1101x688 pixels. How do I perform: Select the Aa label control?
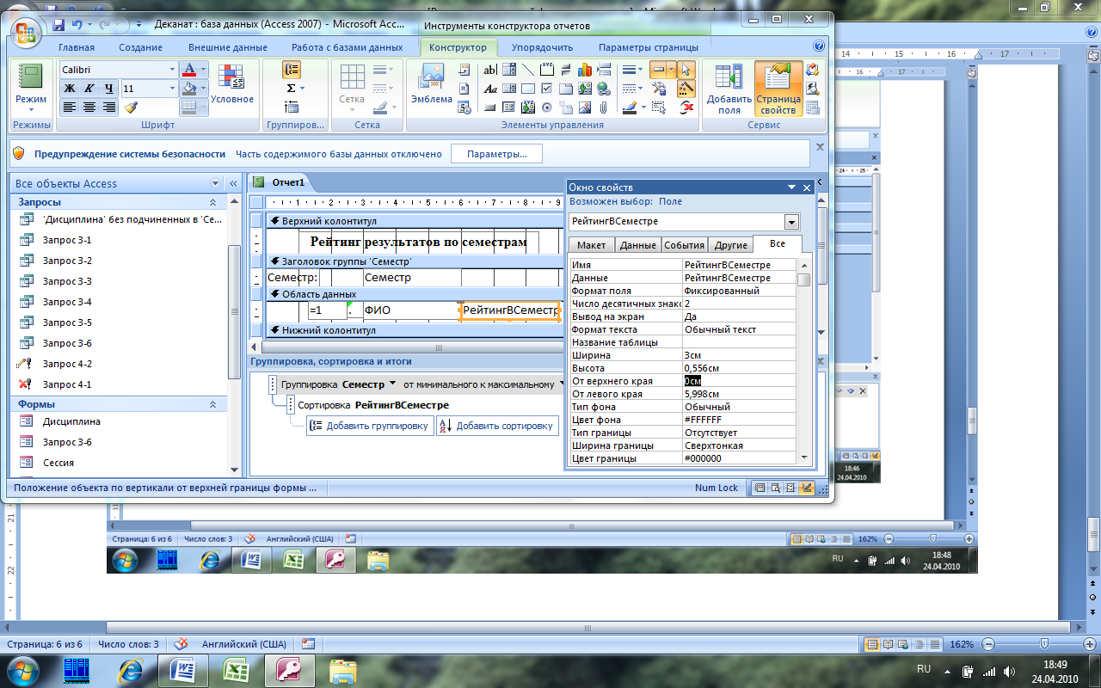coord(490,89)
